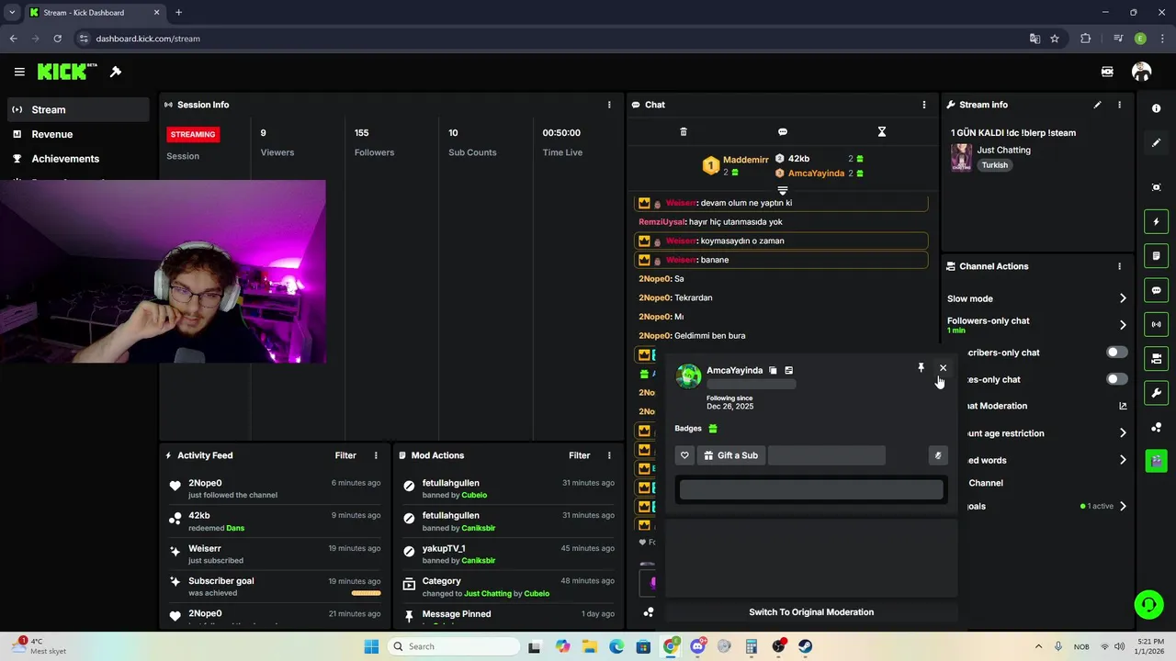Click Just Chatting link in Category change entry
The width and height of the screenshot is (1176, 661).
click(488, 593)
